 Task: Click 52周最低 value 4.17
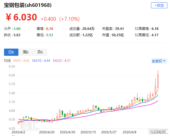click(155, 35)
